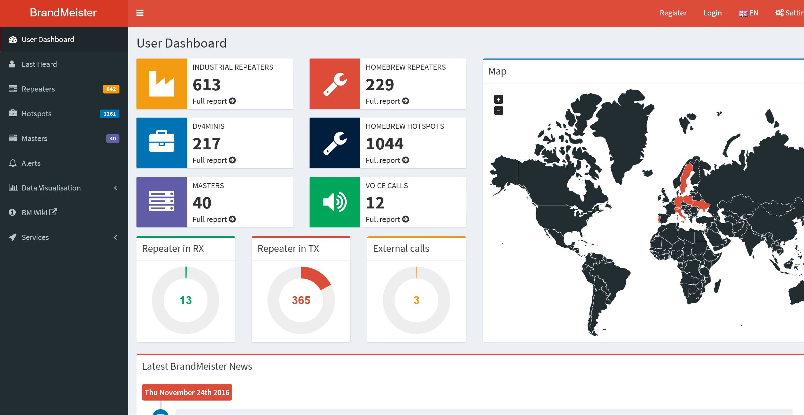This screenshot has width=804, height=415.
Task: Click the Industrial Repeaters Full report arrow icon
Action: [232, 101]
